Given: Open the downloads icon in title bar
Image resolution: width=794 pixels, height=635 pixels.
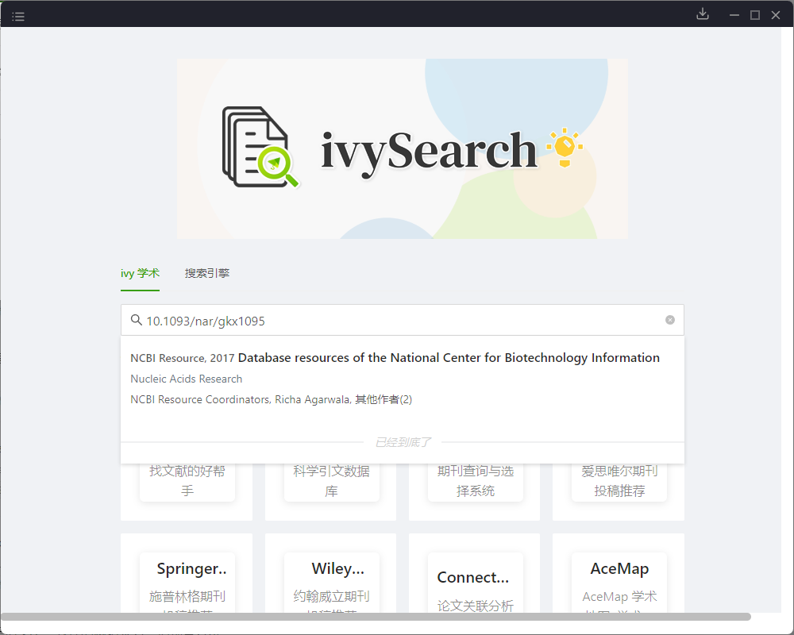Looking at the screenshot, I should (703, 14).
